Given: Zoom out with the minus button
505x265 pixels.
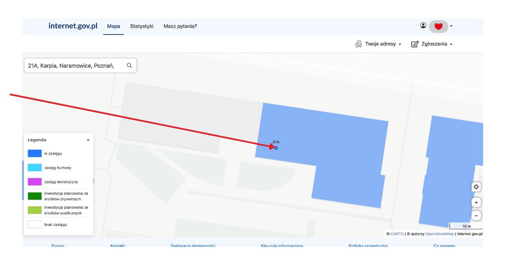Looking at the screenshot, I should 476,215.
